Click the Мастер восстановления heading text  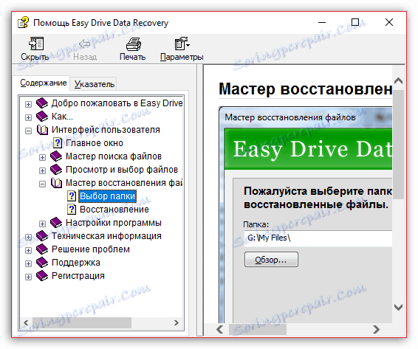(305, 89)
